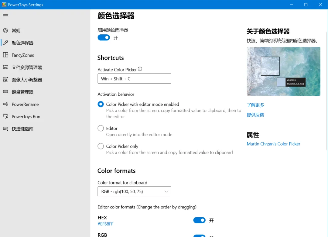This screenshot has height=237, width=328.
Task: Toggle the RGB editor format switch
Action: 199,236
